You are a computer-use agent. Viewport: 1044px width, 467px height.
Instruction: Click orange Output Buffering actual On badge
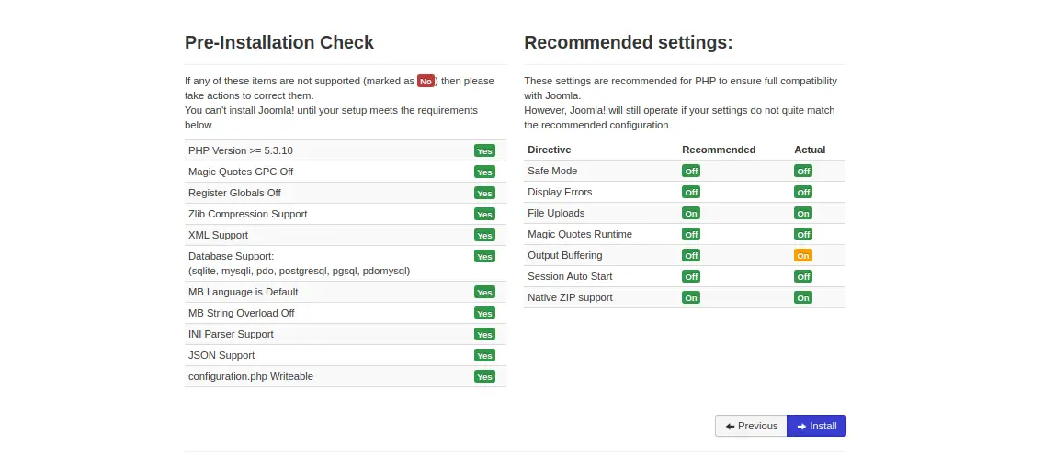803,256
